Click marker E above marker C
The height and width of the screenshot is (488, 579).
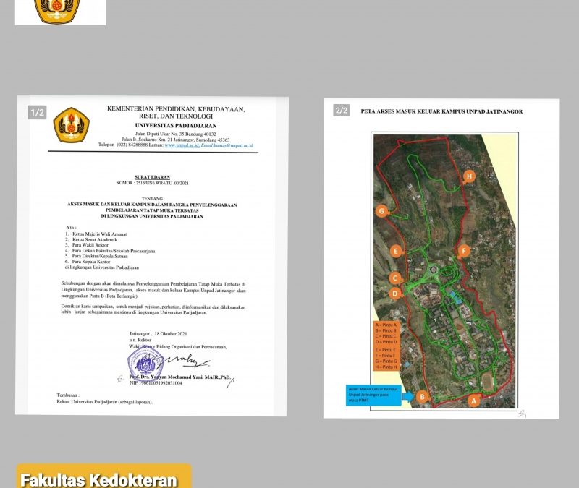click(397, 251)
